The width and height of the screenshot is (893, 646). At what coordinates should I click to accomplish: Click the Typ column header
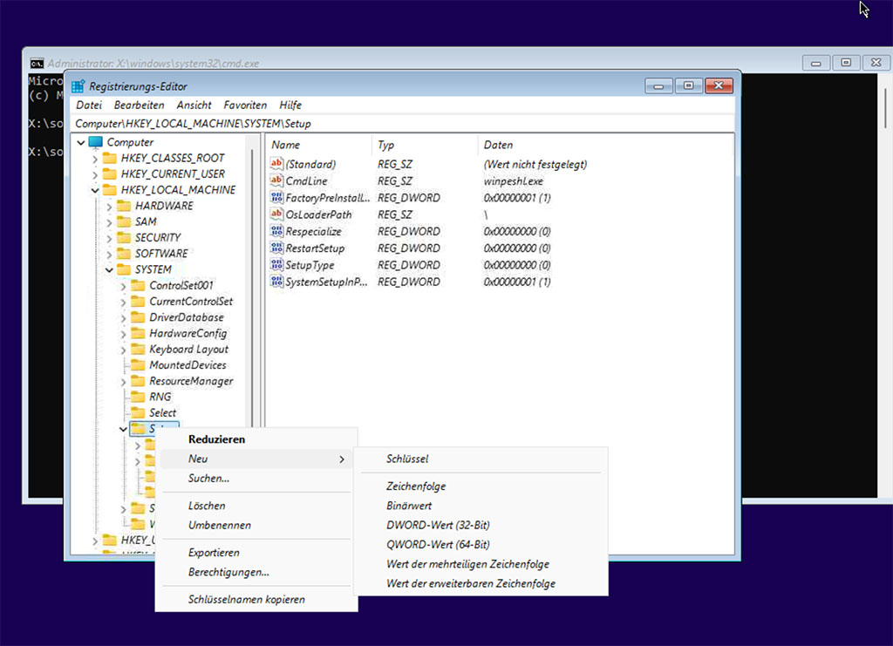tap(425, 145)
